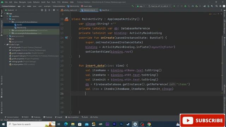Click collapse all icon in Project panel
Viewport: 226px width, 127px height.
coord(49,10)
